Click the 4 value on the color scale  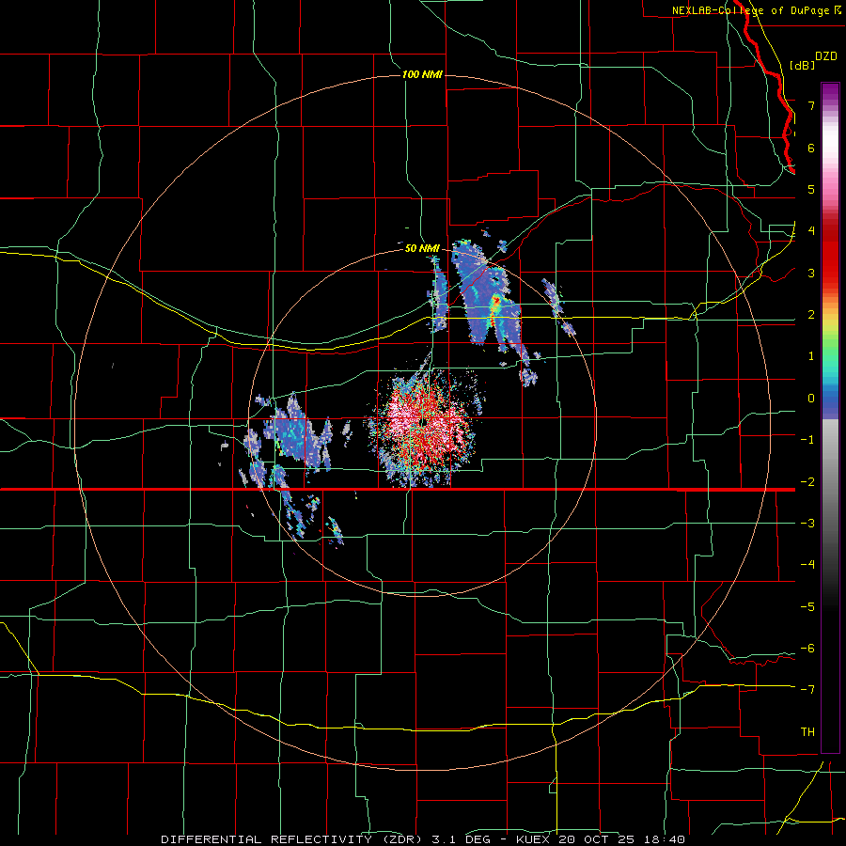click(x=811, y=230)
